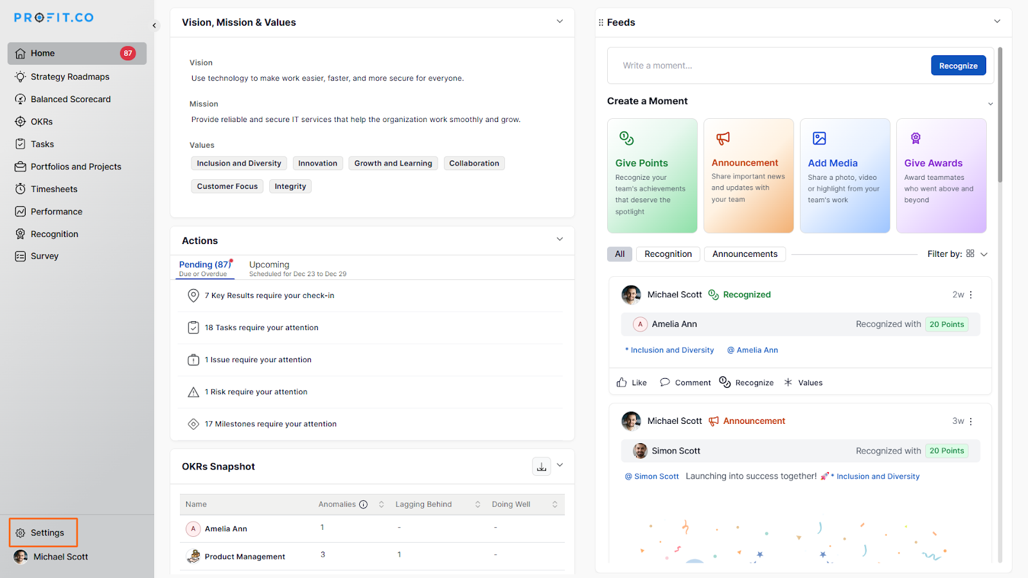Open Michael Scott profile in sidebar
This screenshot has width=1028, height=578.
tap(51, 557)
